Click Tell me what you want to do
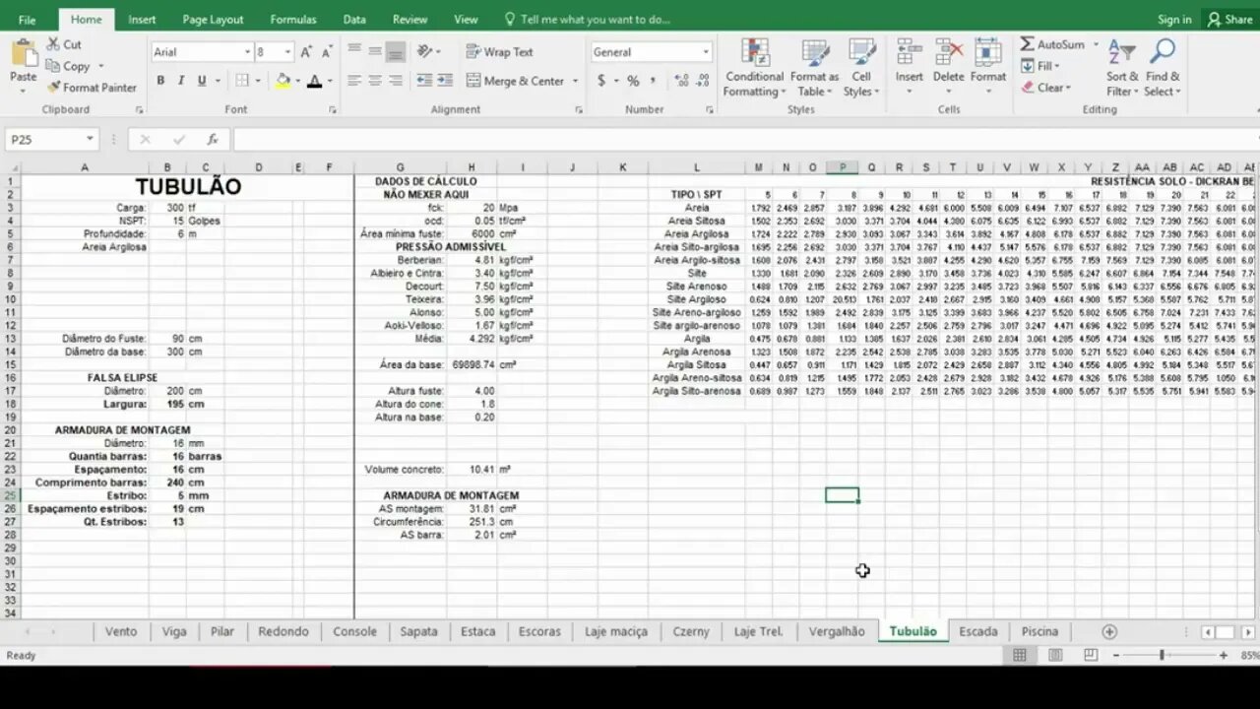 pyautogui.click(x=588, y=20)
